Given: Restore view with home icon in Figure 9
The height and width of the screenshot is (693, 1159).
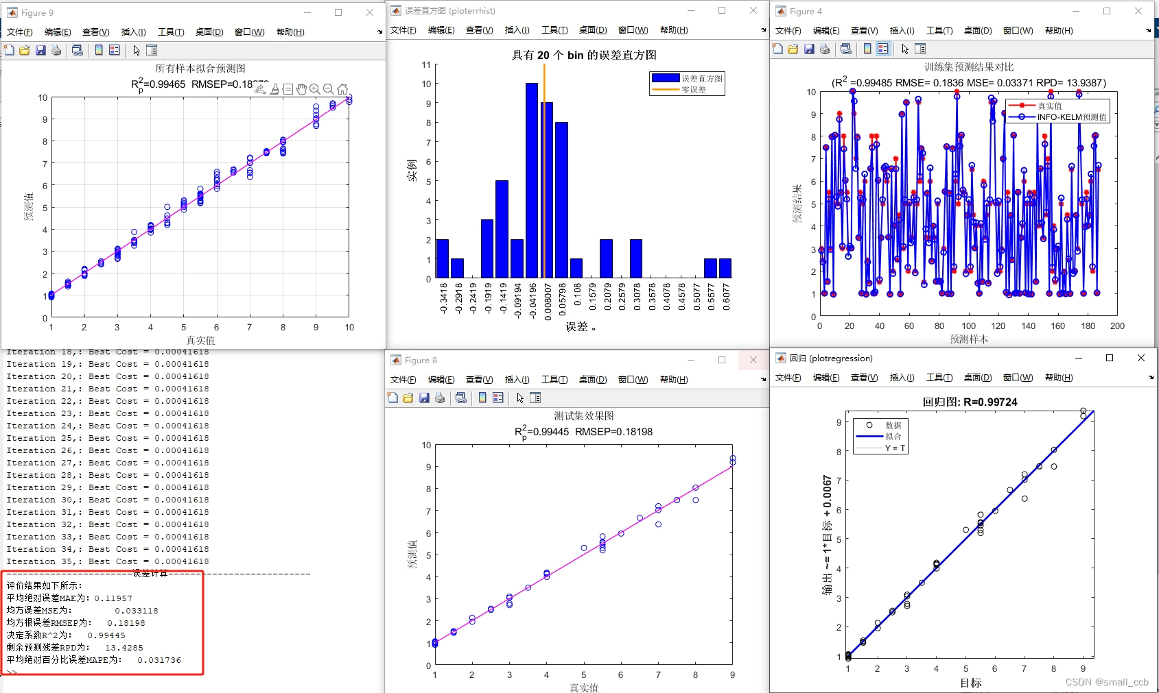Looking at the screenshot, I should coord(342,89).
